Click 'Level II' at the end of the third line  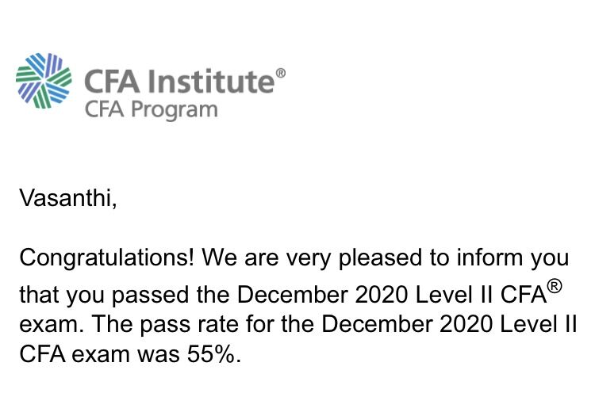539,324
